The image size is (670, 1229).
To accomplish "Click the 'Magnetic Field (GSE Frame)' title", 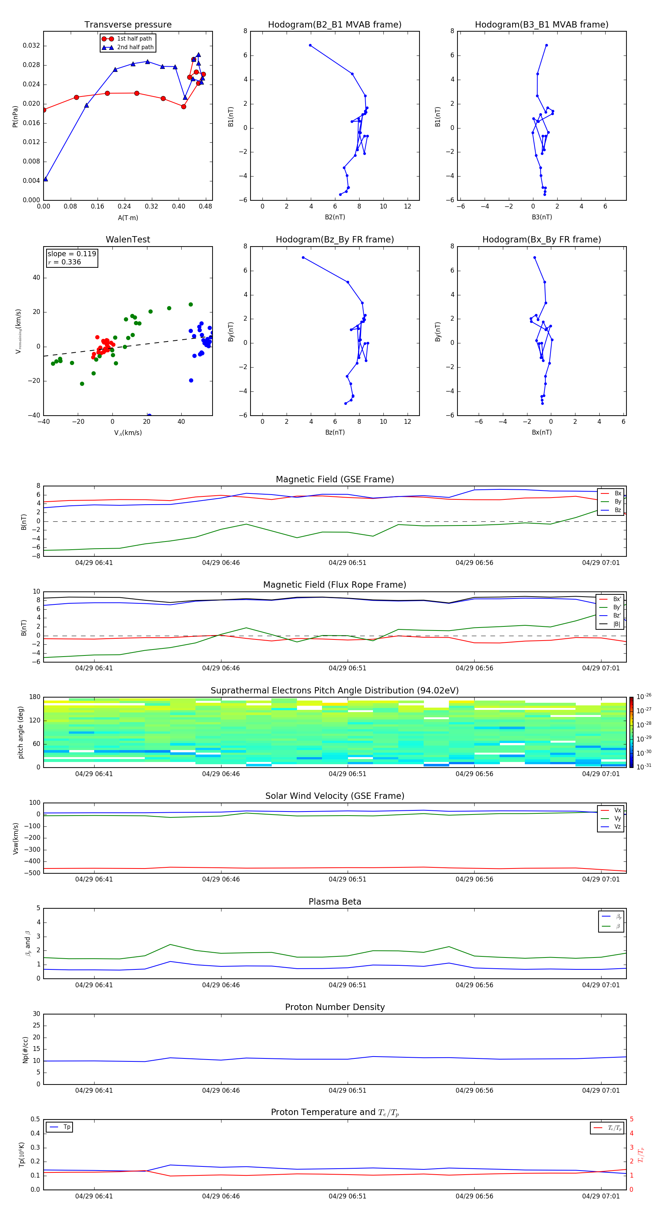I will 335,479.
